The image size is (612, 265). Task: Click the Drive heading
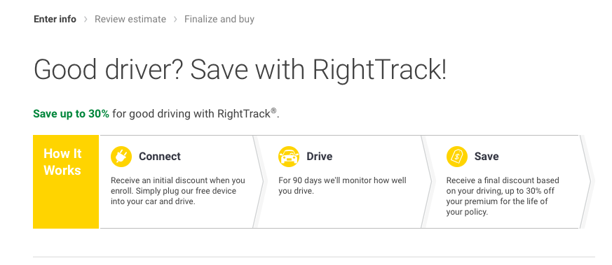319,157
